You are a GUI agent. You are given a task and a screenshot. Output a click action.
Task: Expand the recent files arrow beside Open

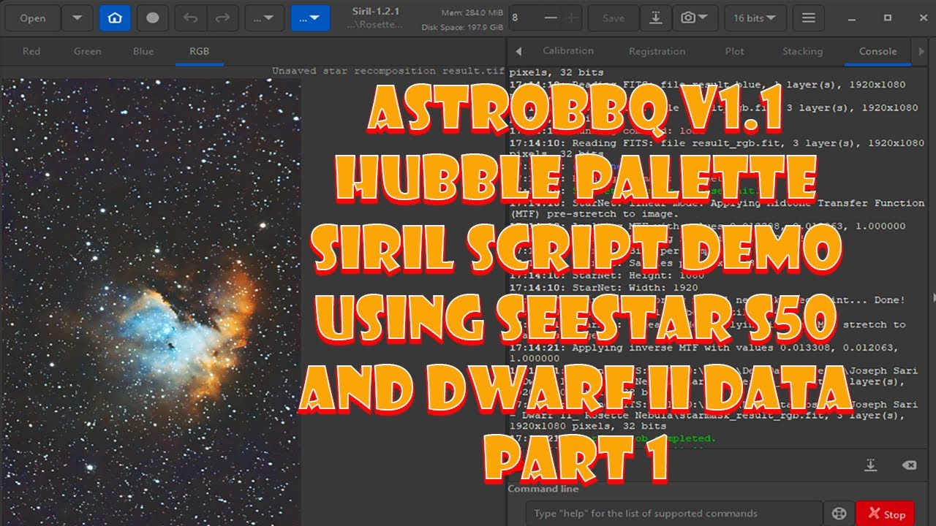77,18
